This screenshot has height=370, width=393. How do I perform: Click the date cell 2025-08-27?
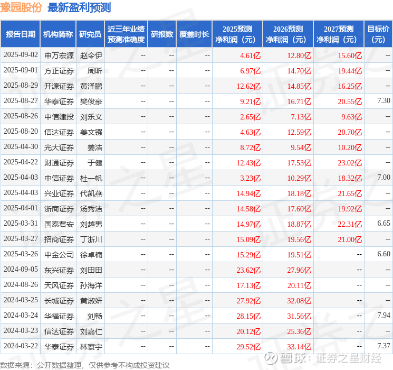pyautogui.click(x=21, y=101)
